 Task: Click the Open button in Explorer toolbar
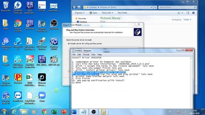(x=93, y=13)
